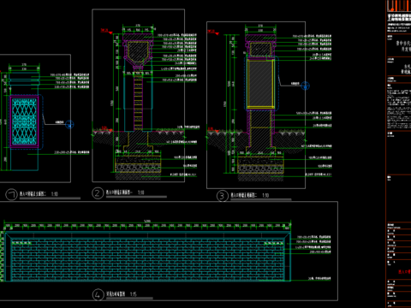Select the yellow-framed hatched panel in drawing 3
This screenshot has width=411, height=308.
tap(261, 84)
